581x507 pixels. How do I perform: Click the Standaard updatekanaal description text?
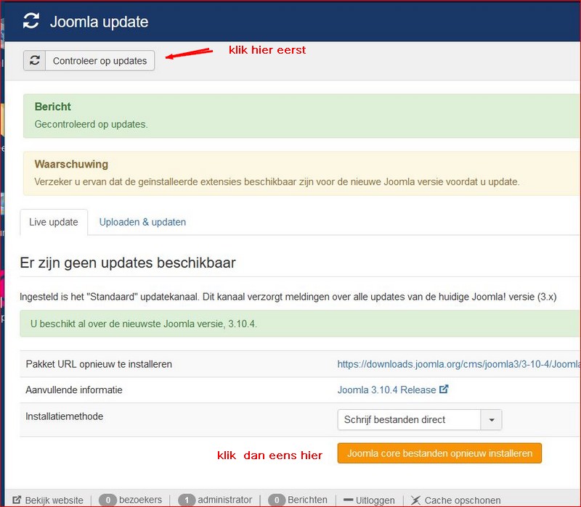[288, 297]
